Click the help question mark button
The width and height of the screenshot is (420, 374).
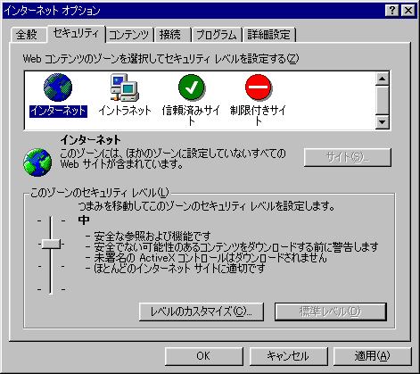click(392, 11)
